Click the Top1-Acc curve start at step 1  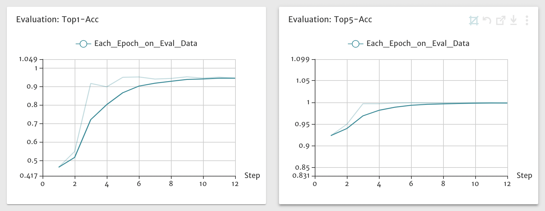(59, 167)
